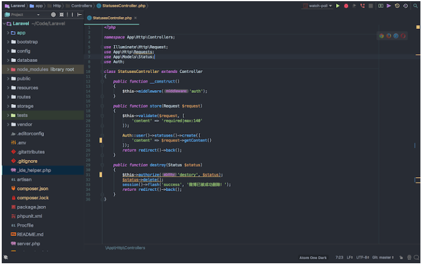421x265 pixels.
Task: Open Search Everywhere magnifier
Action: click(415, 6)
